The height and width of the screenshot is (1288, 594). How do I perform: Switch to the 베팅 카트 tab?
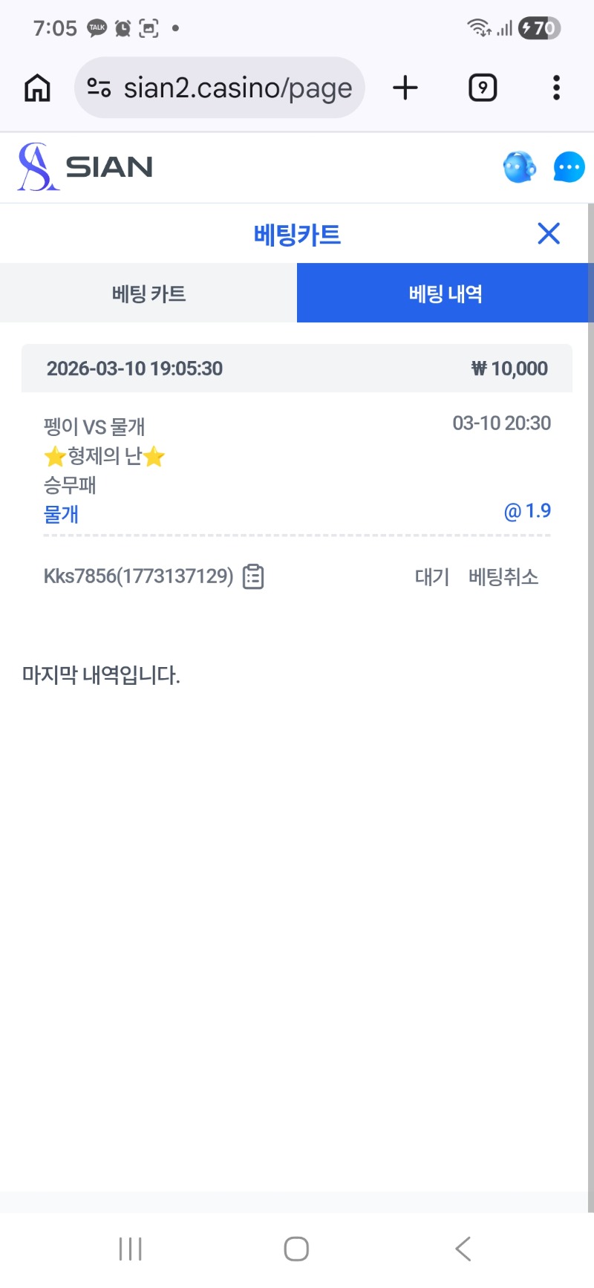[148, 293]
